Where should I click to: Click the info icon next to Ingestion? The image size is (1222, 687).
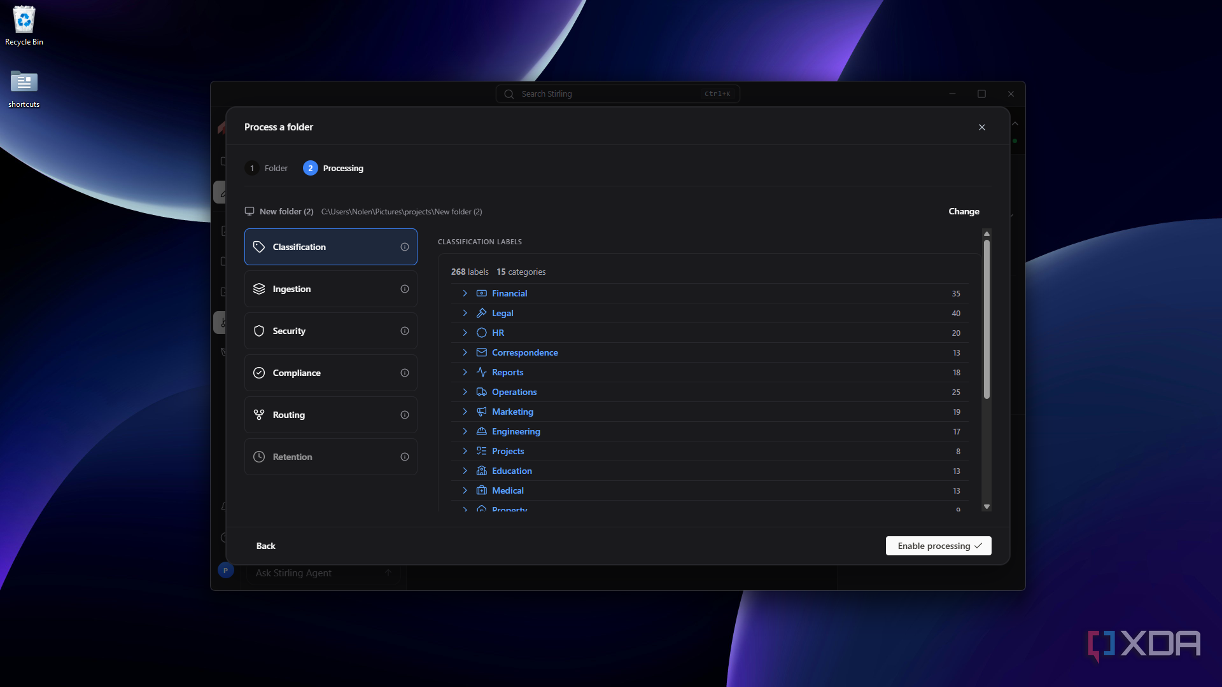(x=405, y=289)
